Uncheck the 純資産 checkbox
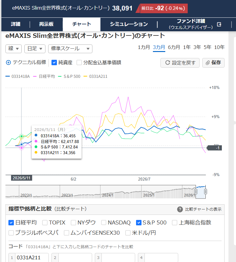 [x=54, y=62]
